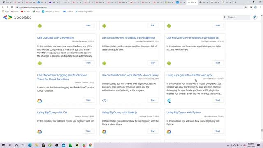Open 'Use LiveData with ViewModel' title link
This screenshot has width=263, height=148.
click(55, 38)
